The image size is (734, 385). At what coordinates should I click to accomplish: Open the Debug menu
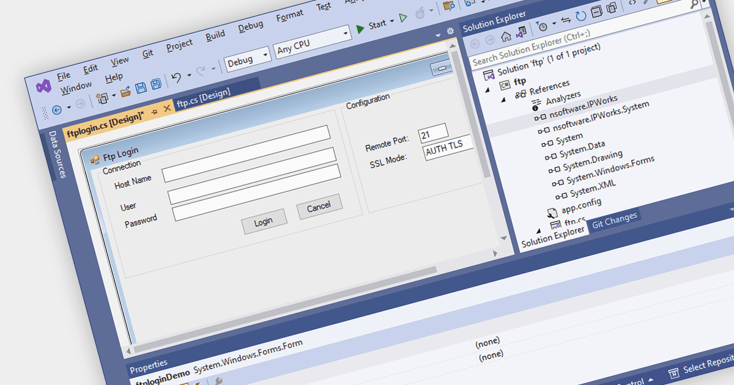point(250,26)
